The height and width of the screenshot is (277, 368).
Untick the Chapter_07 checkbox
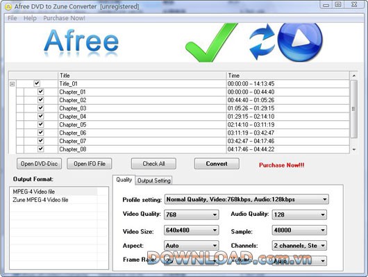(40, 141)
